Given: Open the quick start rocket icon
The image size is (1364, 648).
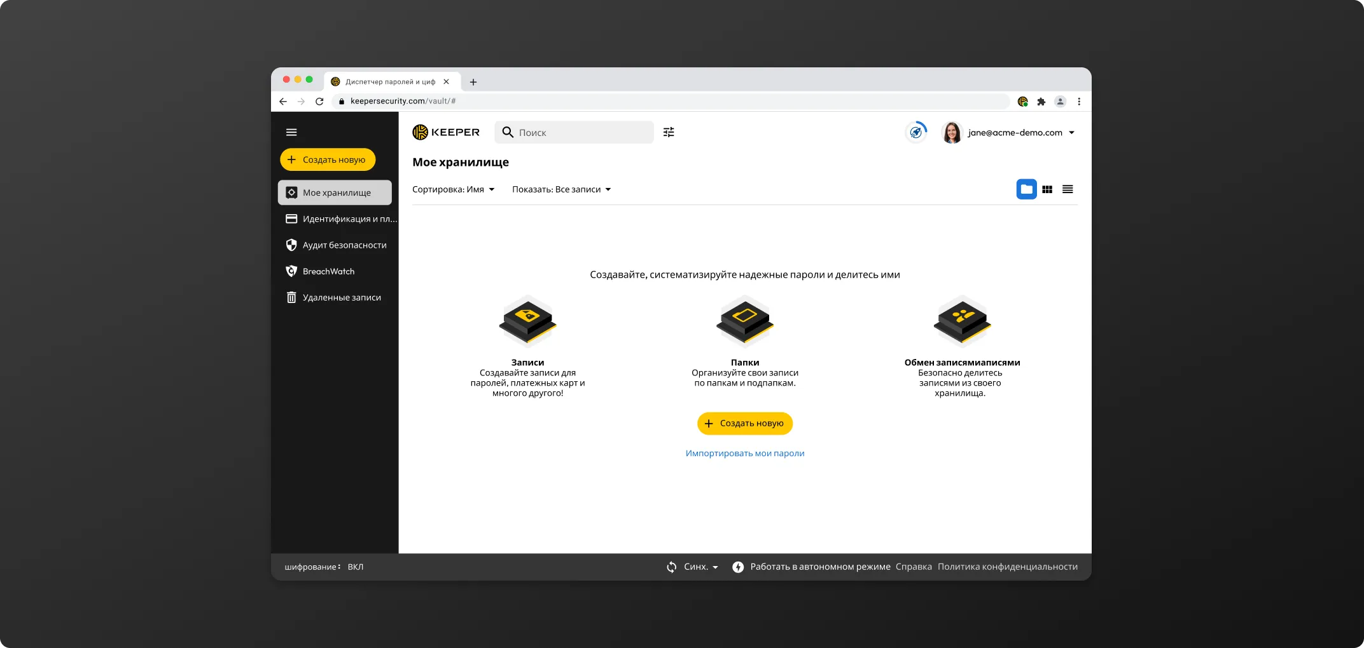Looking at the screenshot, I should (x=916, y=132).
